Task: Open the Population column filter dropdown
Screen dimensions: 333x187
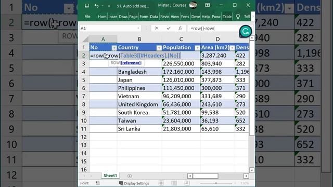Action: 197,48
